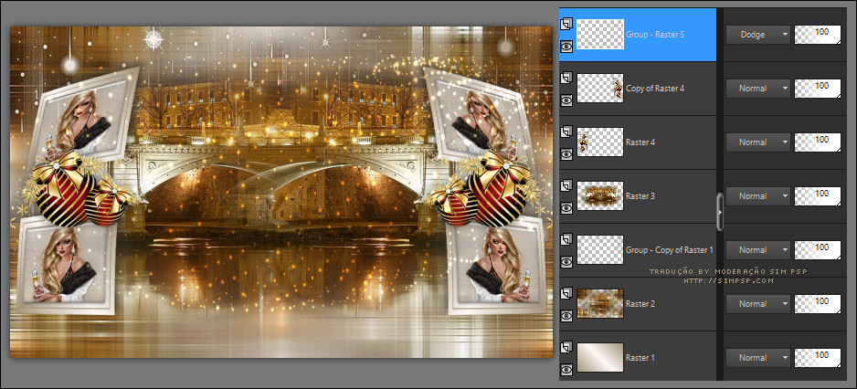This screenshot has width=857, height=389.
Task: Click eye icon for Copy of Raster 4
Action: 566,100
